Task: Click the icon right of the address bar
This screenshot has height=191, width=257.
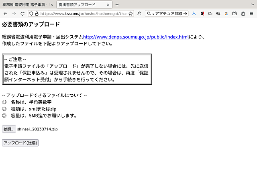Action: click(139, 14)
